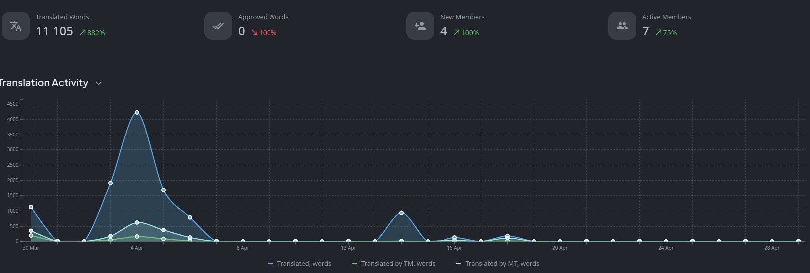The image size is (810, 273).
Task: Click the Active Members 75% up arrow
Action: tap(658, 33)
